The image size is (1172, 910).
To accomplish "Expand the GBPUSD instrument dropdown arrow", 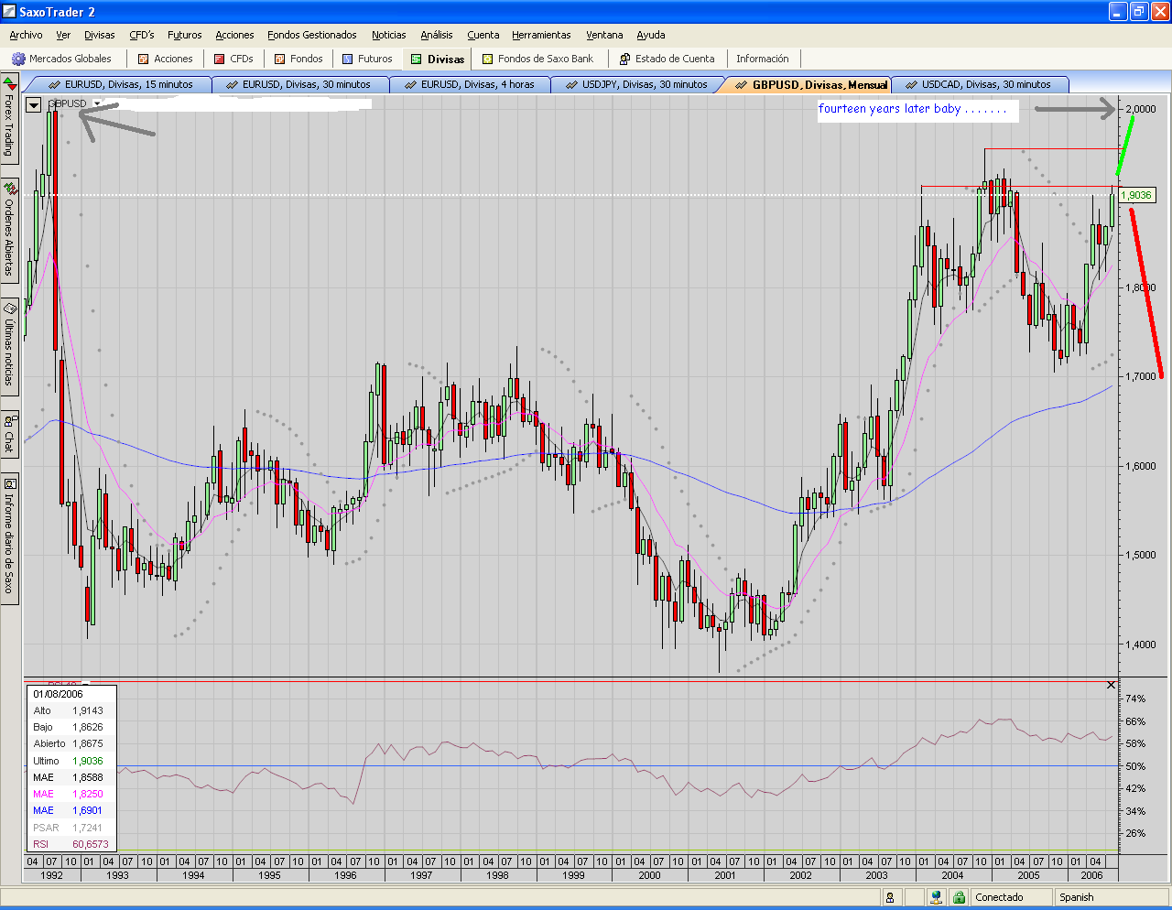I will point(97,103).
